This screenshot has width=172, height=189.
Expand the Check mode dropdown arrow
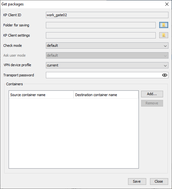pyautogui.click(x=165, y=46)
